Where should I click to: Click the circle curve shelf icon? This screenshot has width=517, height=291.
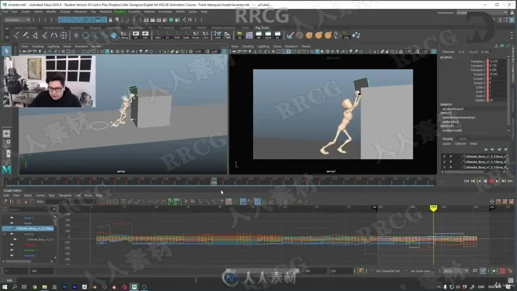click(x=86, y=36)
